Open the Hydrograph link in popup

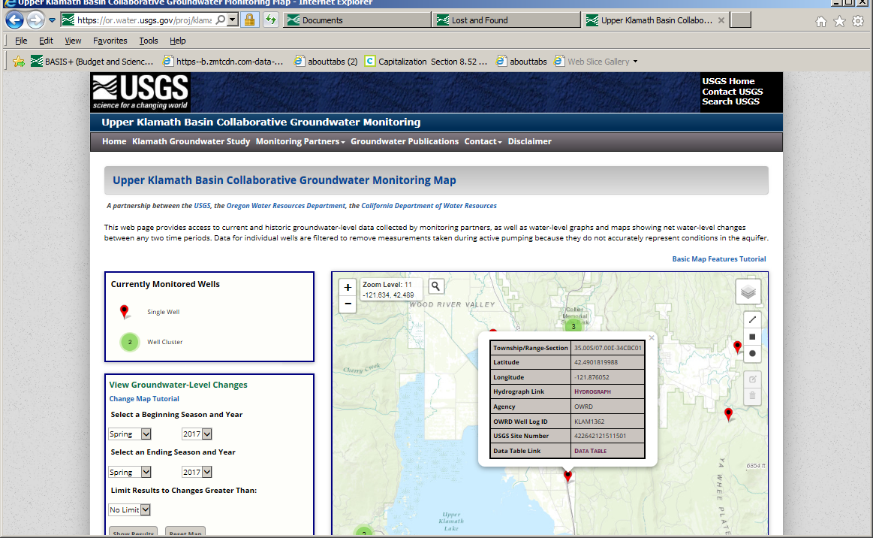pos(592,392)
